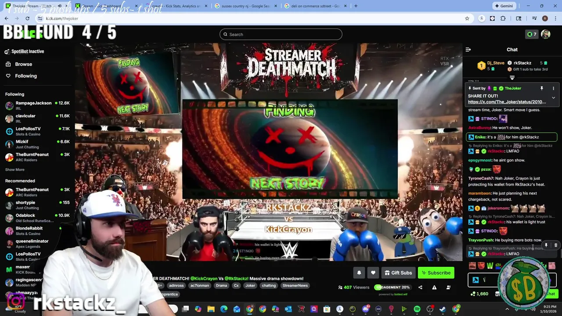The height and width of the screenshot is (316, 562).
Task: Select the StreamerNews tag
Action: point(295,286)
